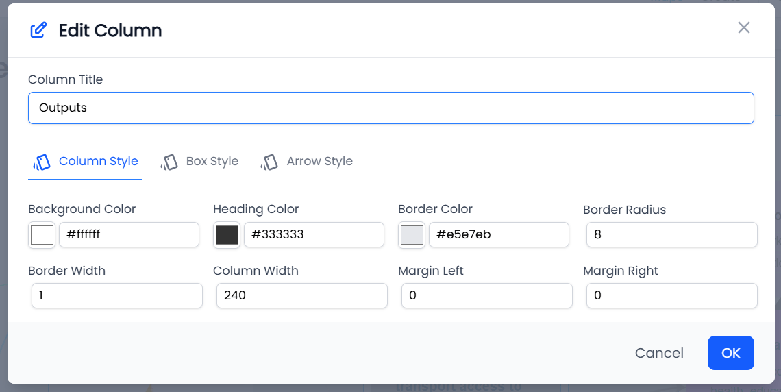The width and height of the screenshot is (781, 392).
Task: Click the #e5e7eb border hex field
Action: click(499, 234)
